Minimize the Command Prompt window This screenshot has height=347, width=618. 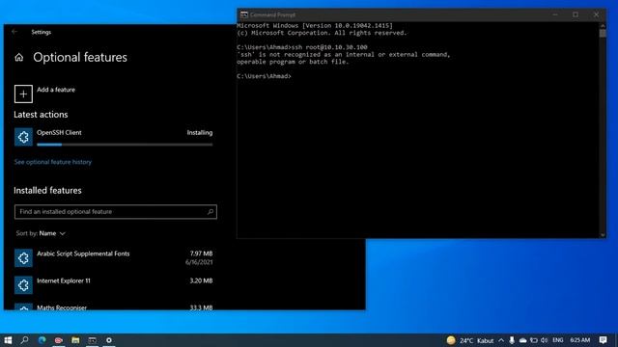coord(555,15)
